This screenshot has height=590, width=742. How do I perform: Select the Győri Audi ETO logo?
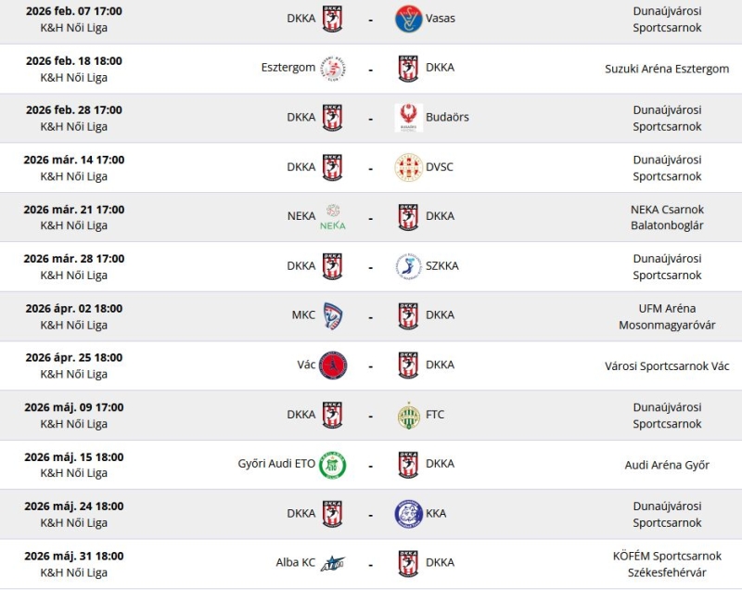pyautogui.click(x=333, y=465)
